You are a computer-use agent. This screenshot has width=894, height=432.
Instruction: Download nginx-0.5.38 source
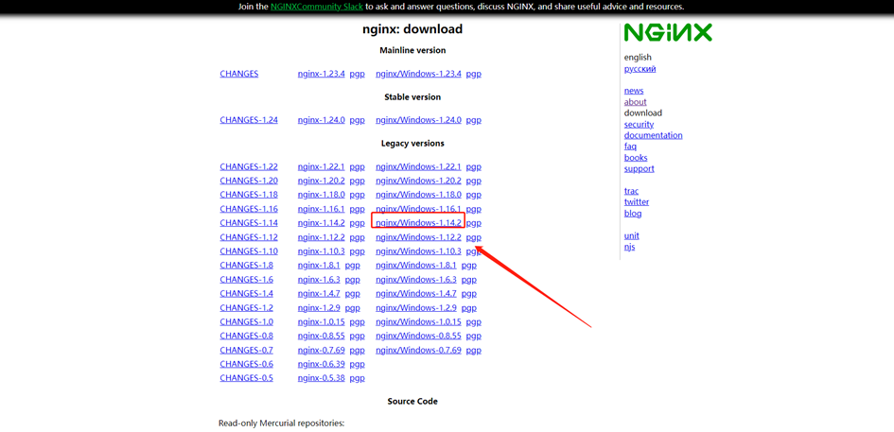pyautogui.click(x=321, y=378)
